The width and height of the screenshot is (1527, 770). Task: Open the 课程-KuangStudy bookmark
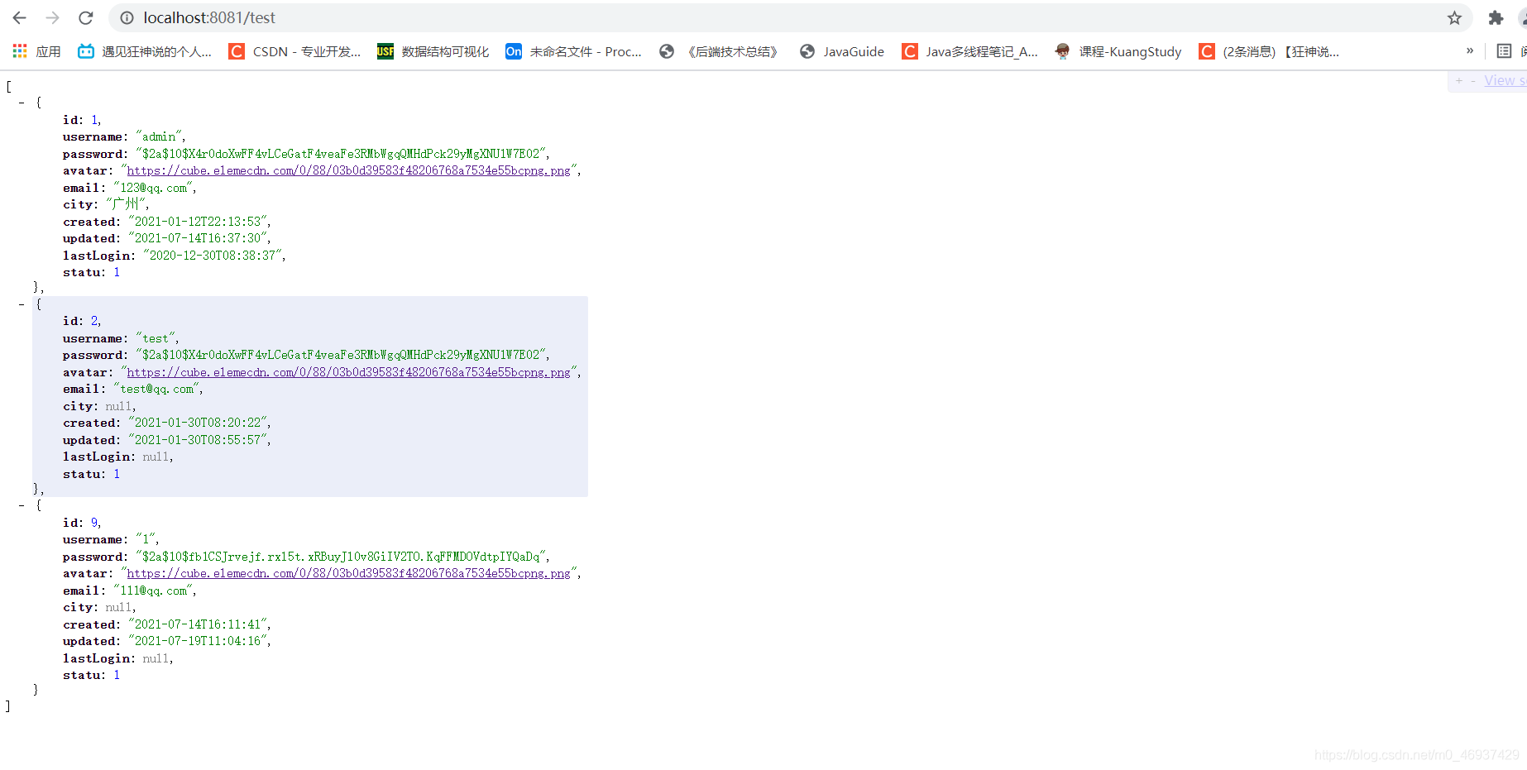[x=1118, y=51]
